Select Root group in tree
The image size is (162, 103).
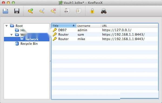tap(19, 26)
